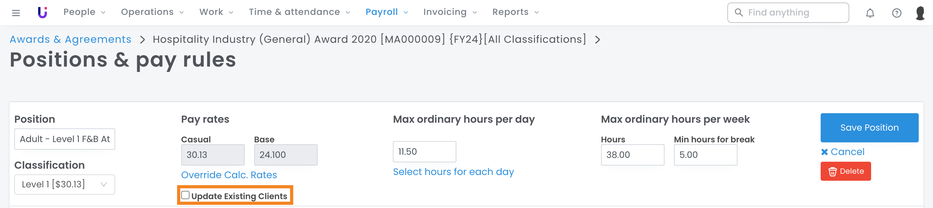Go to Awards & Agreements breadcrumb
The width and height of the screenshot is (933, 208).
(70, 39)
